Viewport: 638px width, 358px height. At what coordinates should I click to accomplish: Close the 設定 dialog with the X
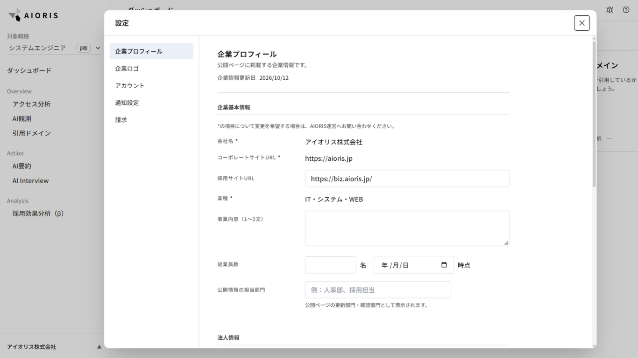click(x=582, y=23)
